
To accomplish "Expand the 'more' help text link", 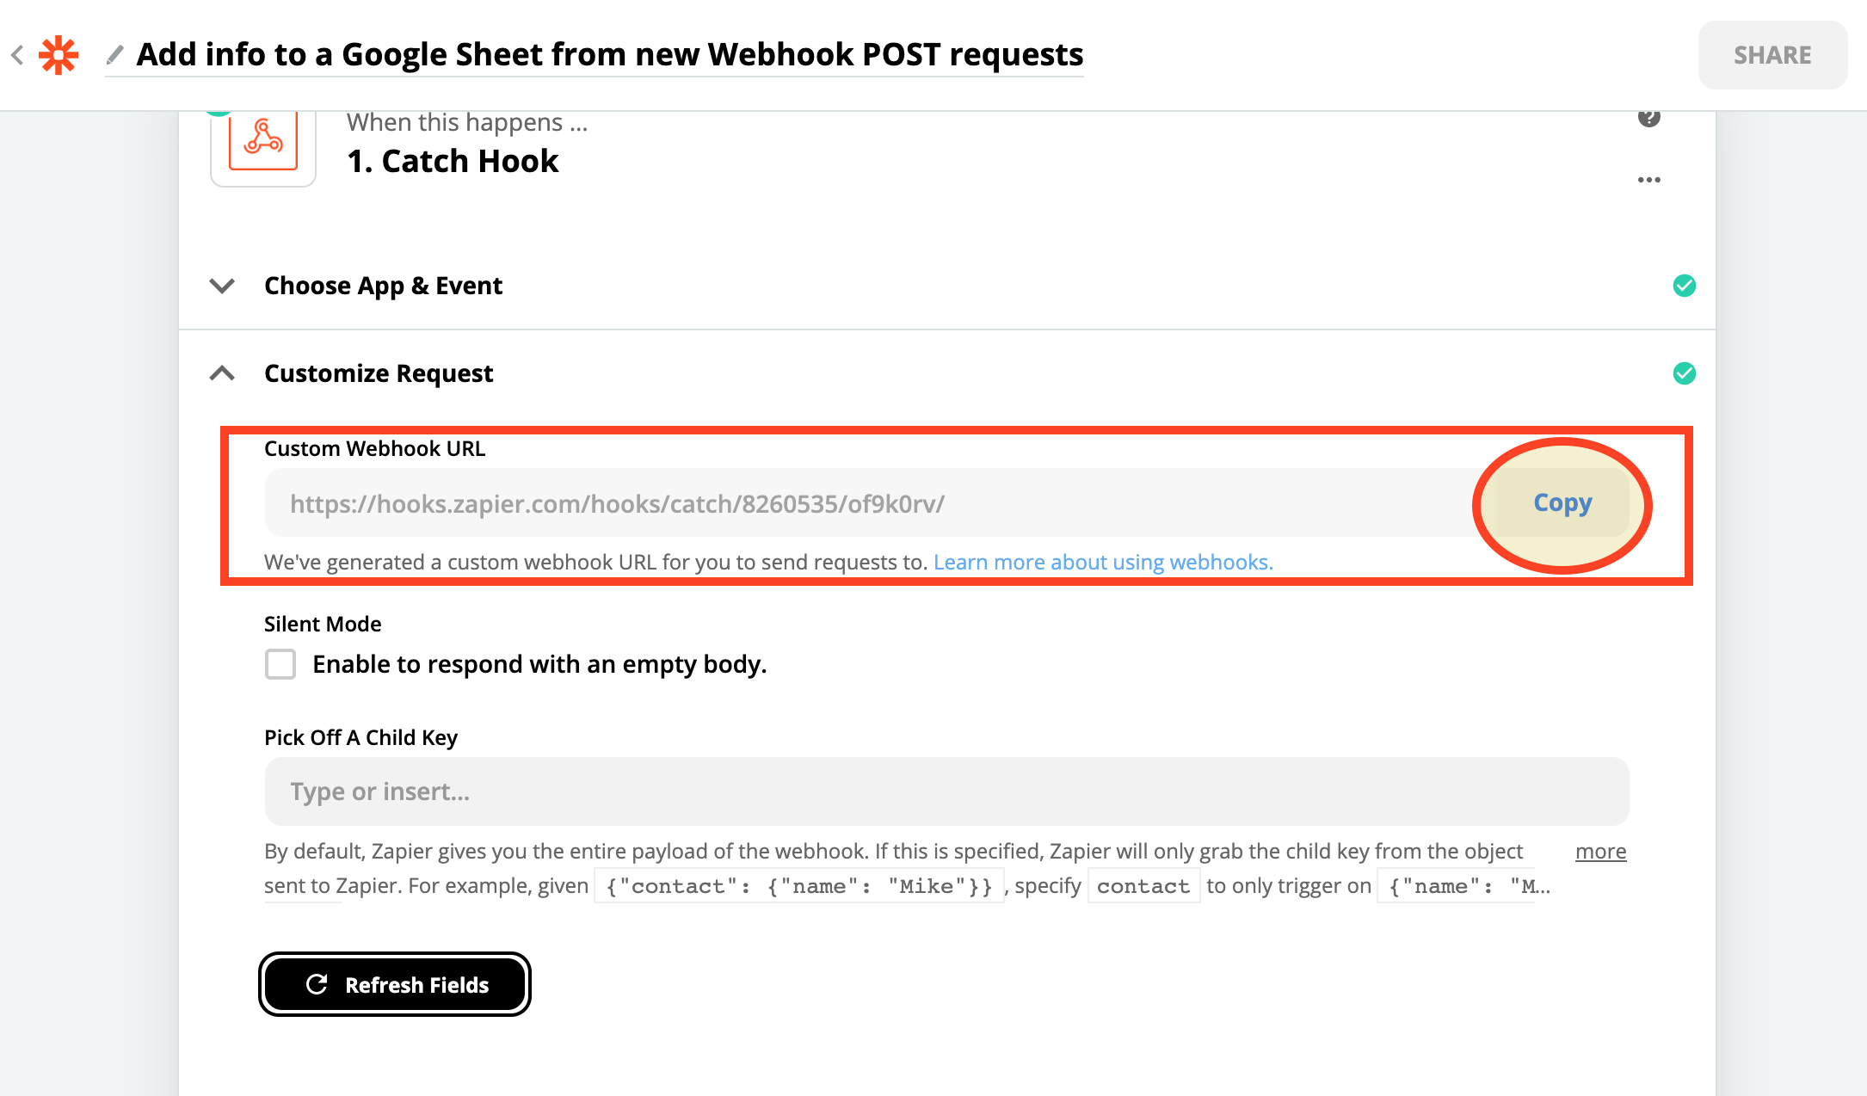I will point(1600,851).
